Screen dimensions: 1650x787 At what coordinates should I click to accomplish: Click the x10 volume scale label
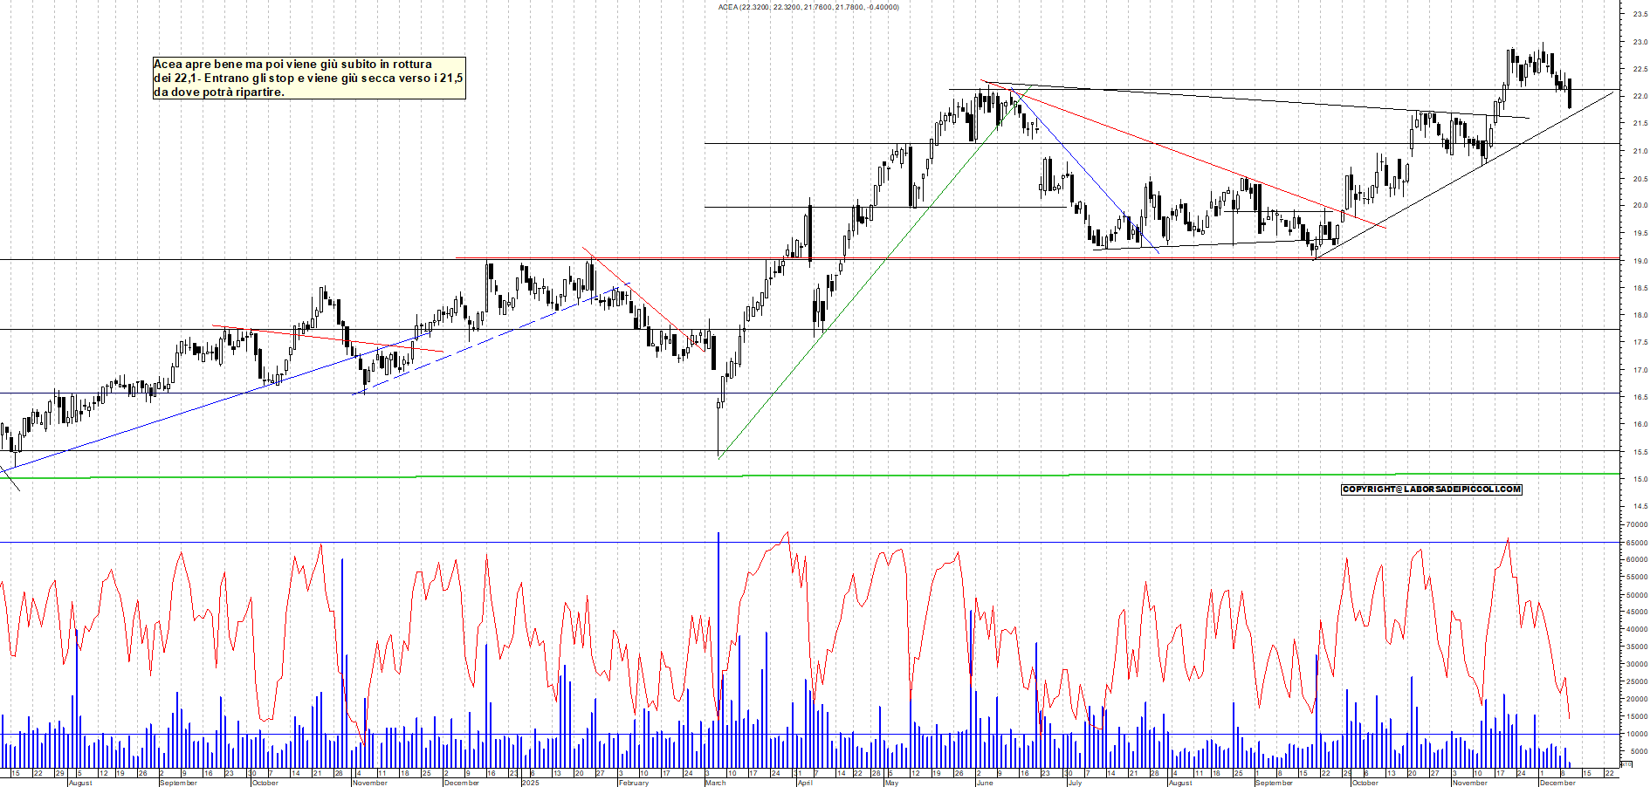coord(1626,764)
